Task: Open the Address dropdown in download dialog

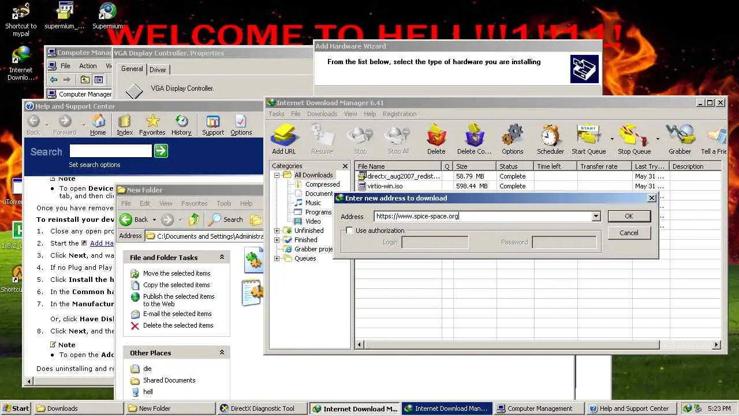Action: [596, 217]
